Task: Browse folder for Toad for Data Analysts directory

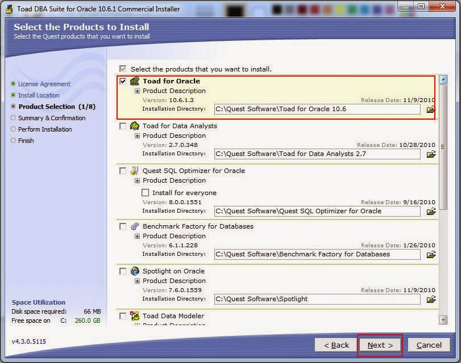Action: click(431, 154)
